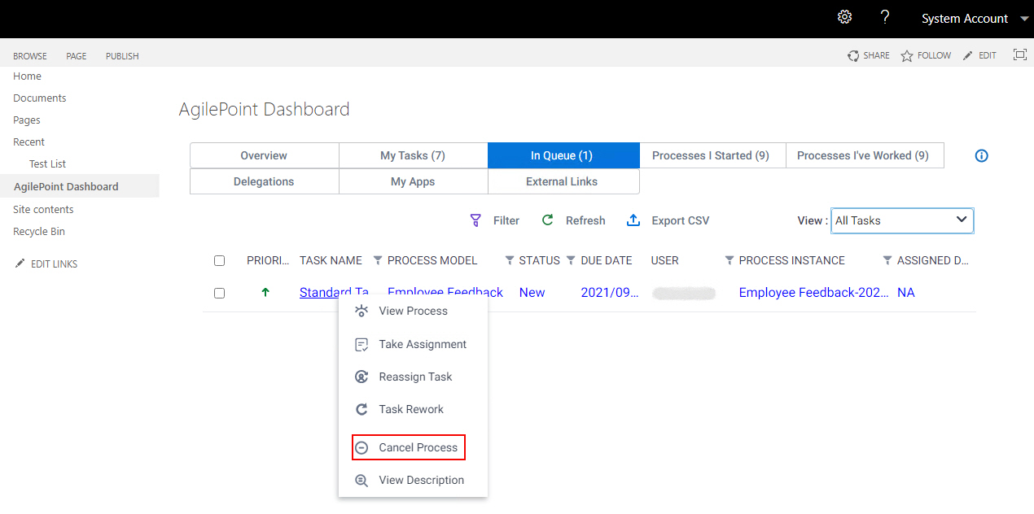1034x514 pixels.
Task: Click the Task Name column filter icon
Action: click(378, 260)
